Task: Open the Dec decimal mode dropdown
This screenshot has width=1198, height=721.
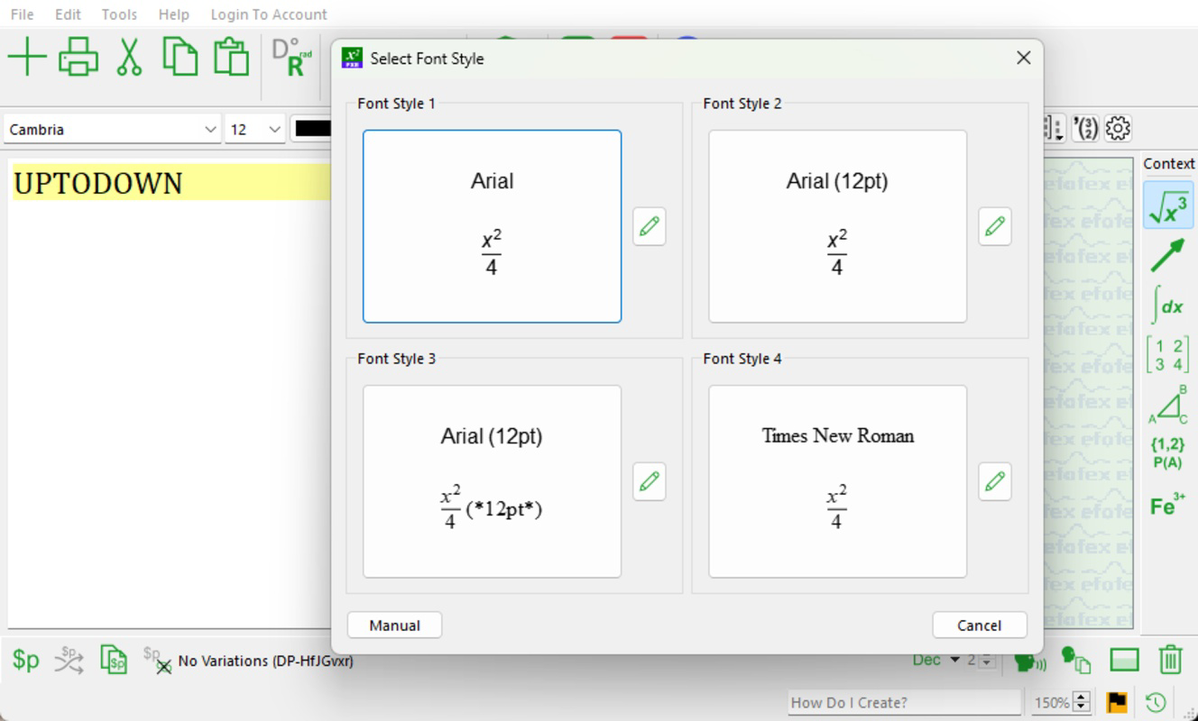Action: point(935,661)
